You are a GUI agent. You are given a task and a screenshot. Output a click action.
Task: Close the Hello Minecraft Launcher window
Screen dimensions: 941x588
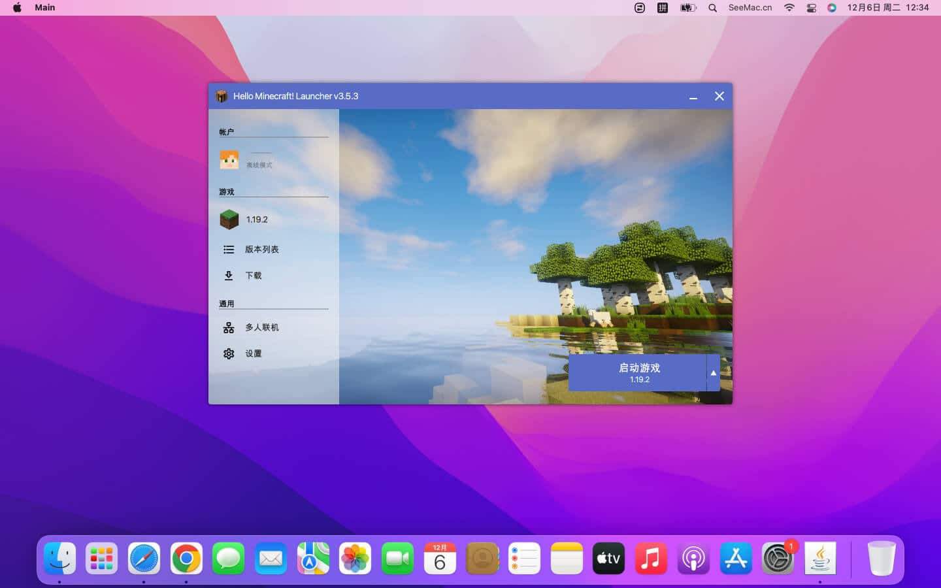(x=719, y=96)
